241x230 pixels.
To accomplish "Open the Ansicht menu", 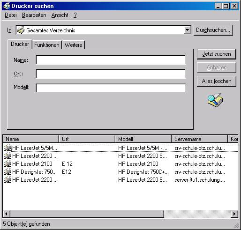I will [x=60, y=15].
